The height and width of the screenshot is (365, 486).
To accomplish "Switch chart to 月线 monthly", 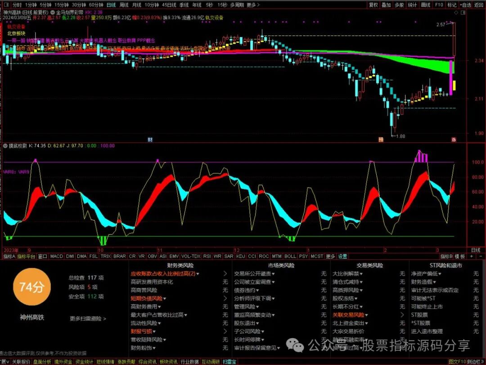I will point(137,4).
